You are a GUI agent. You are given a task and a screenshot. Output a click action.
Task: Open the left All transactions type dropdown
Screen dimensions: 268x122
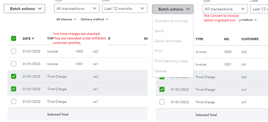[x=77, y=9]
